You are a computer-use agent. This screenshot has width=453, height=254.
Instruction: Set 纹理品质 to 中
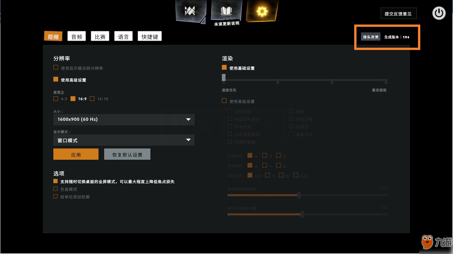click(x=264, y=156)
